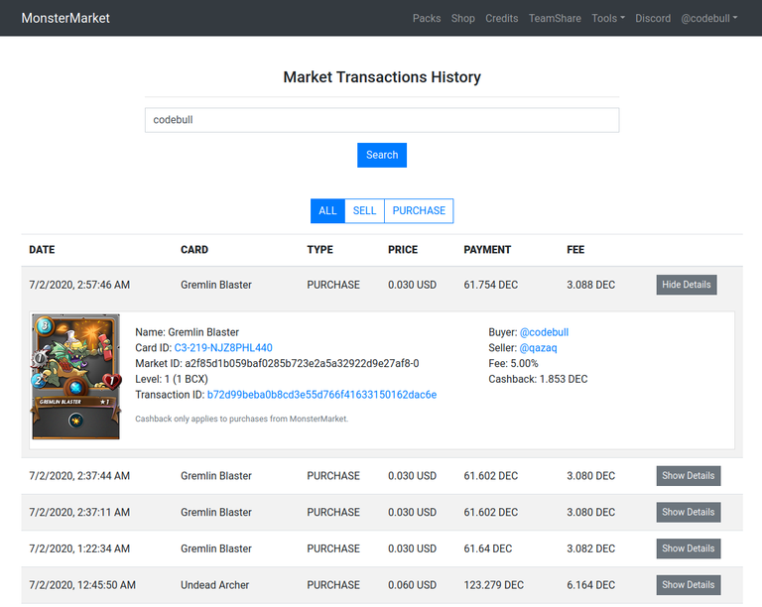Click the '61.64 DEC' payment cell
The image size is (762, 607).
487,548
